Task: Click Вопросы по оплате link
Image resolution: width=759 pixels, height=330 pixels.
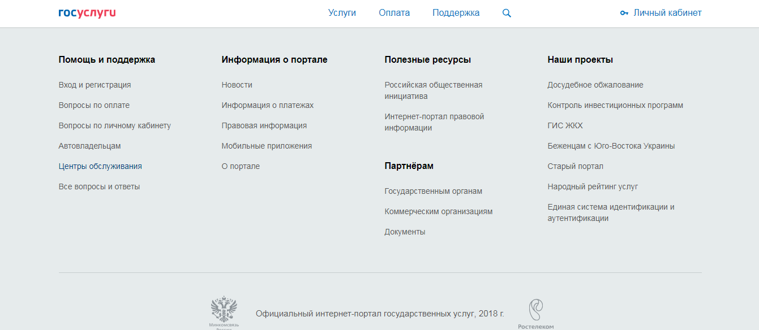Action: pyautogui.click(x=94, y=105)
